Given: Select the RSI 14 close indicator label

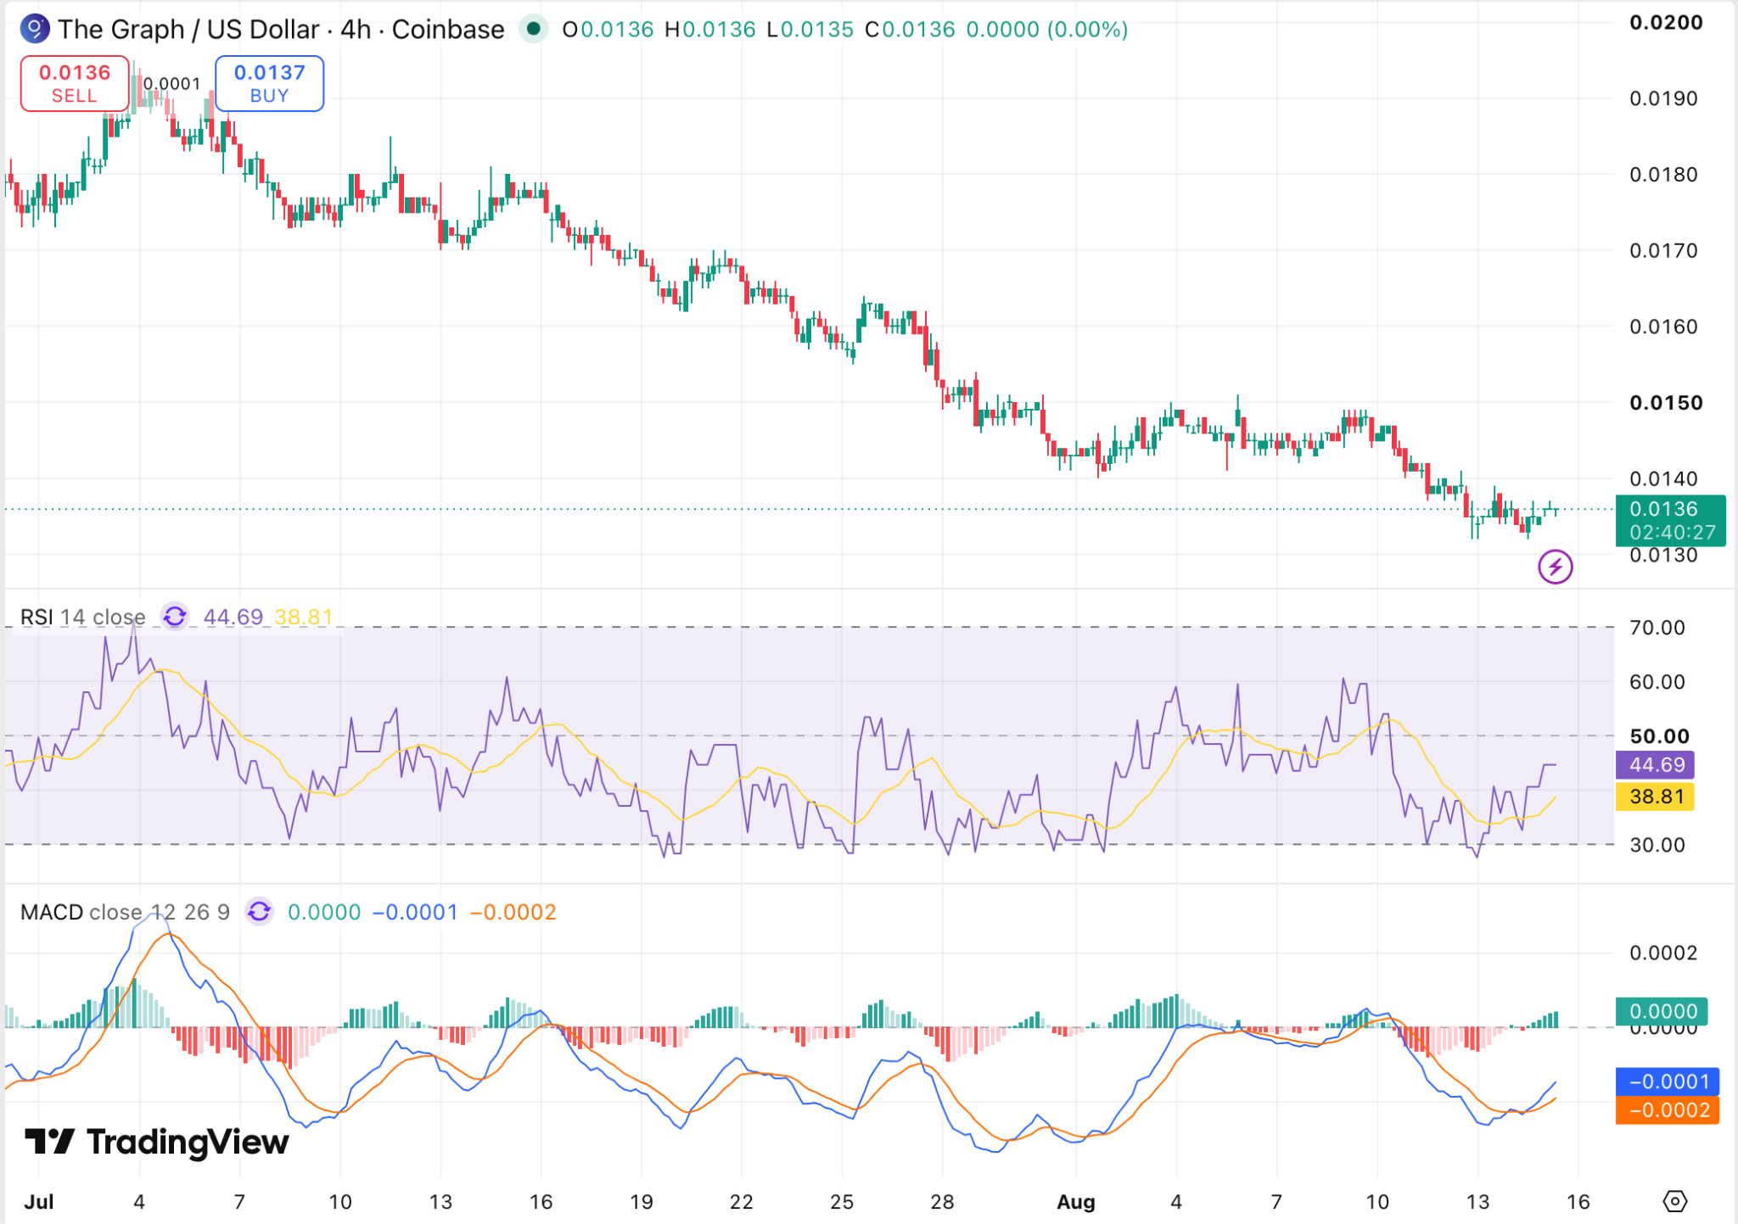Looking at the screenshot, I should pyautogui.click(x=82, y=617).
